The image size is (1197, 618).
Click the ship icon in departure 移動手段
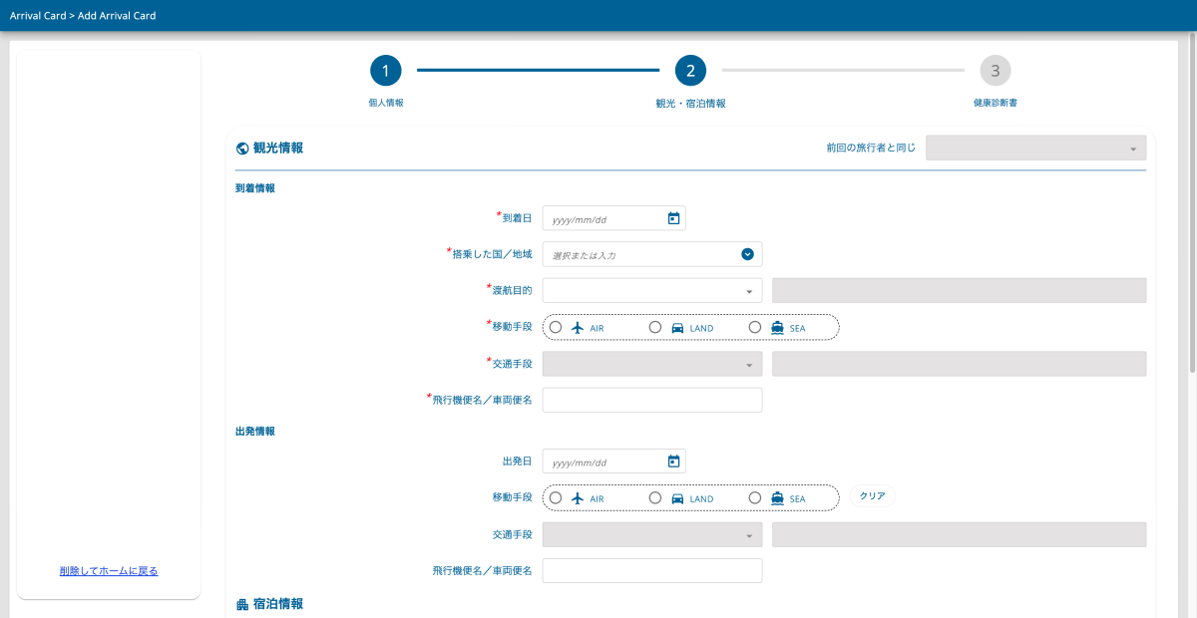pos(777,497)
